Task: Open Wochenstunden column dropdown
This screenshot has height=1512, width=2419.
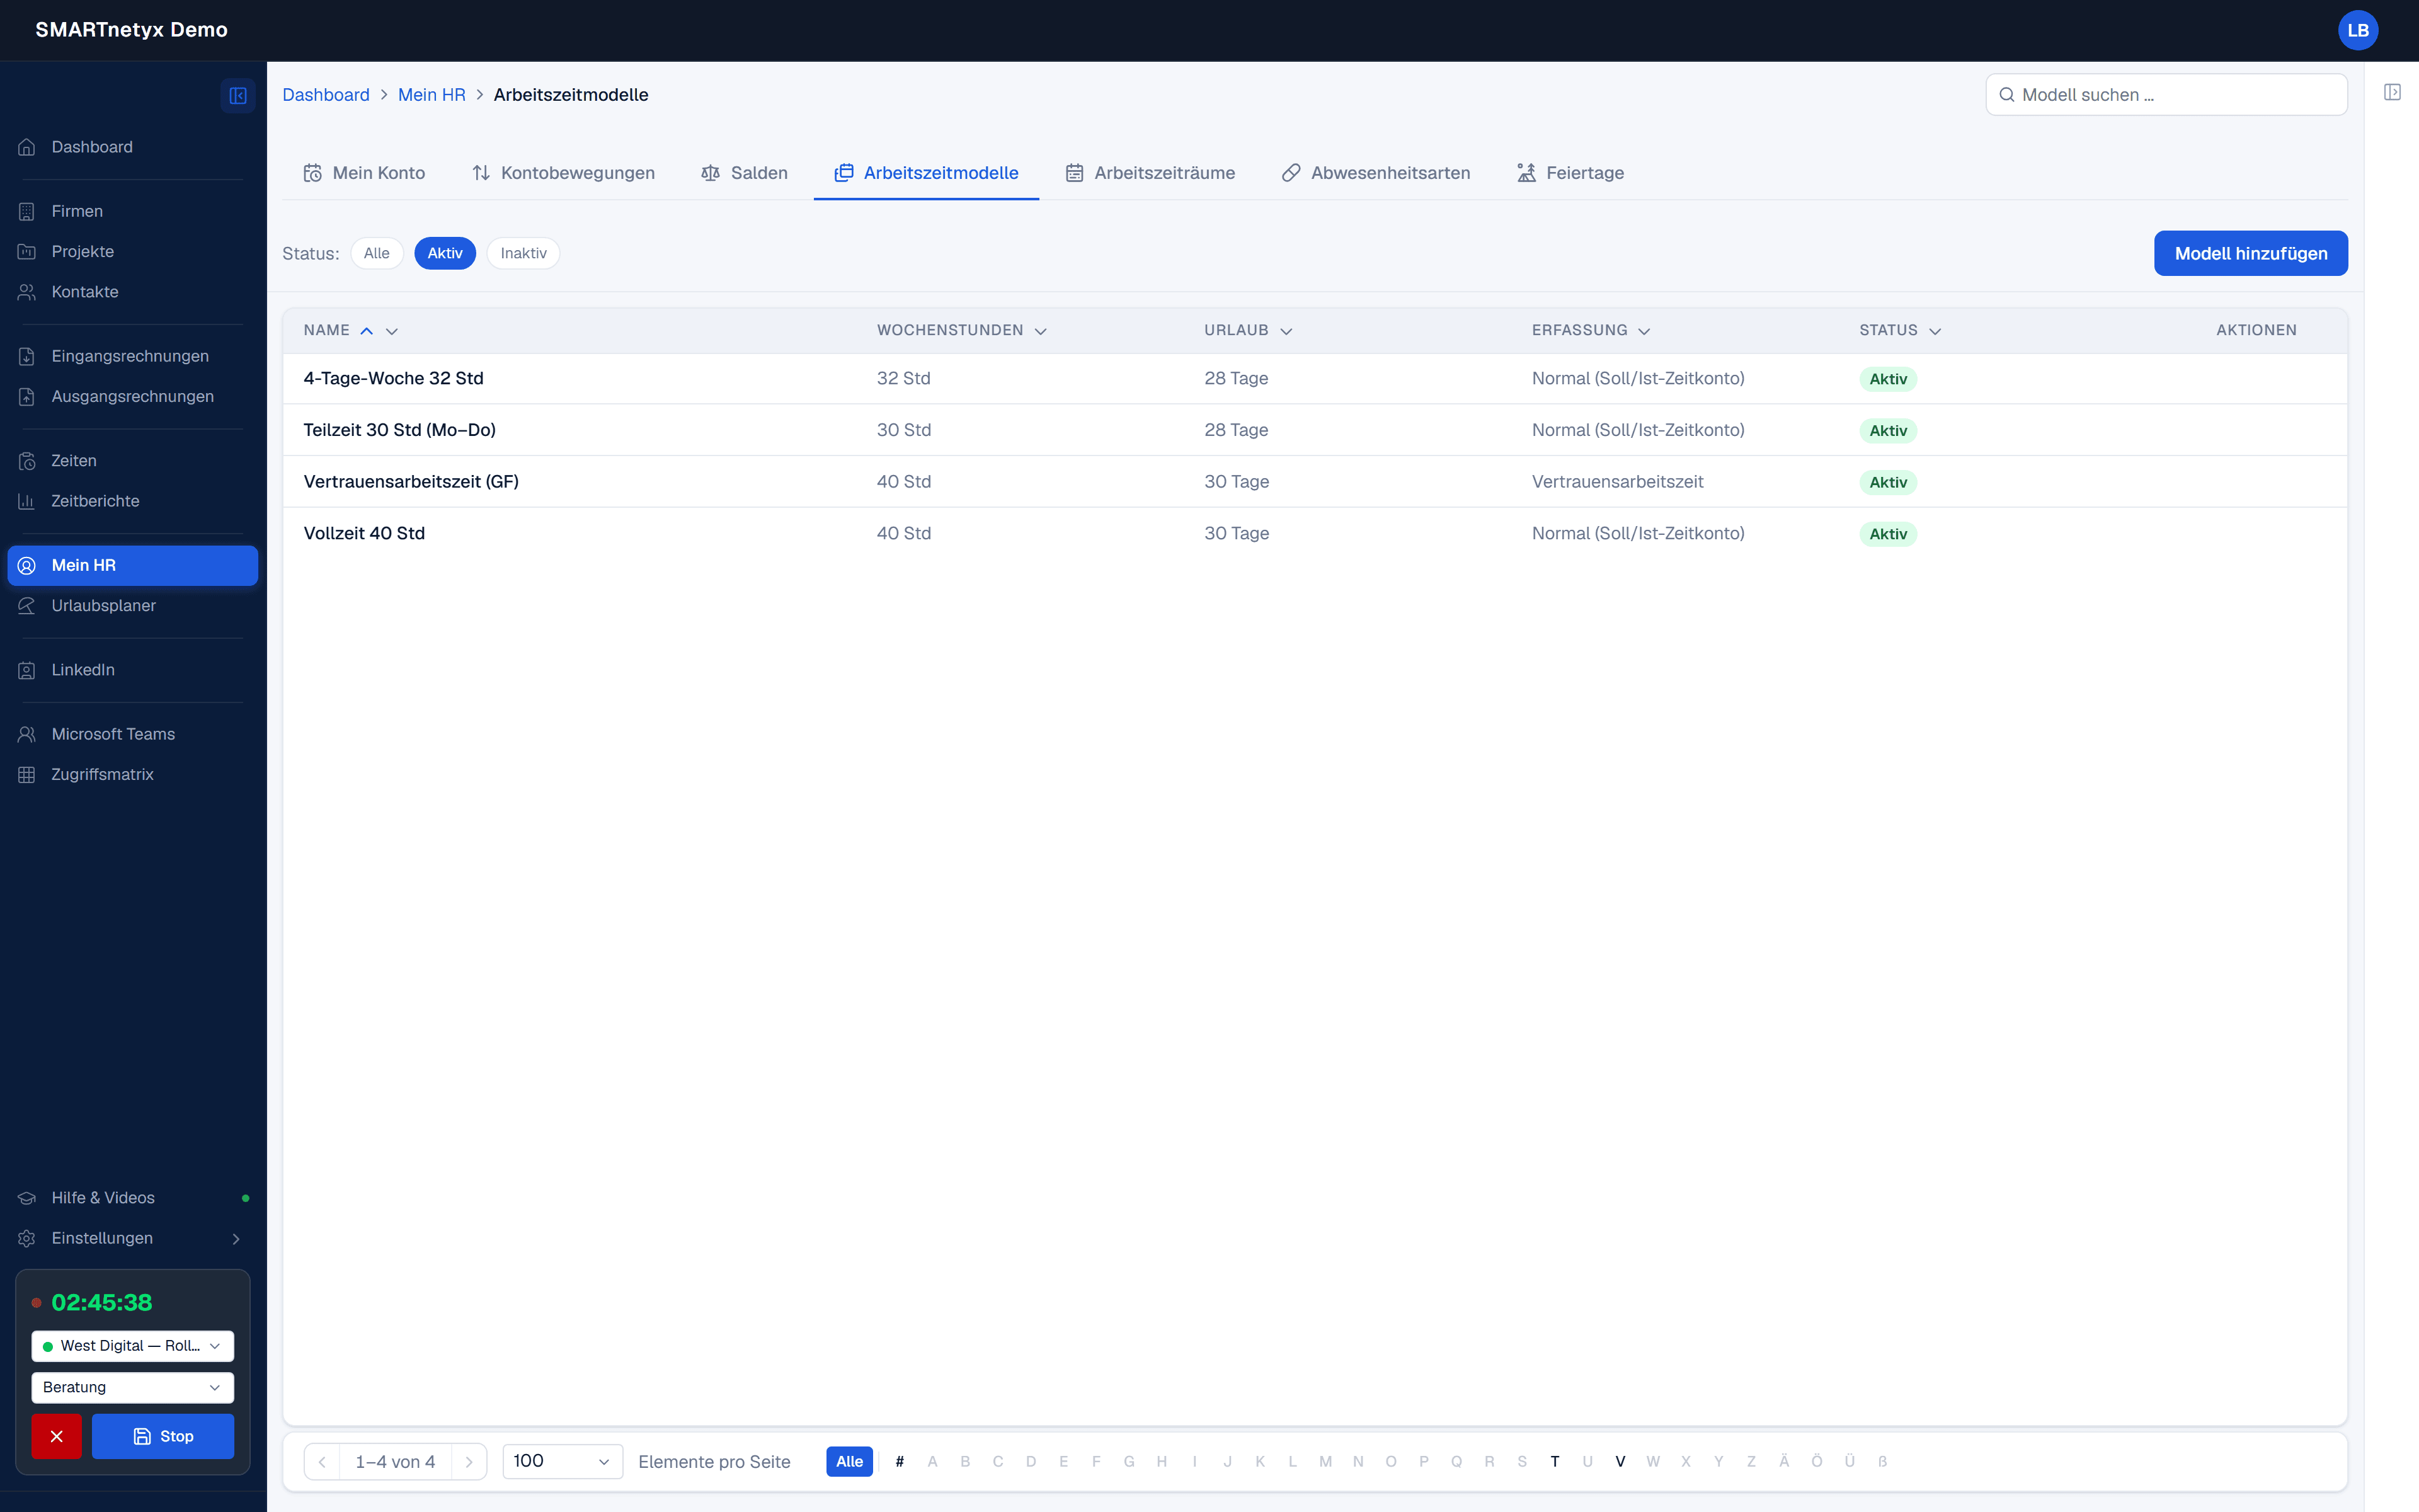Action: pos(1041,331)
